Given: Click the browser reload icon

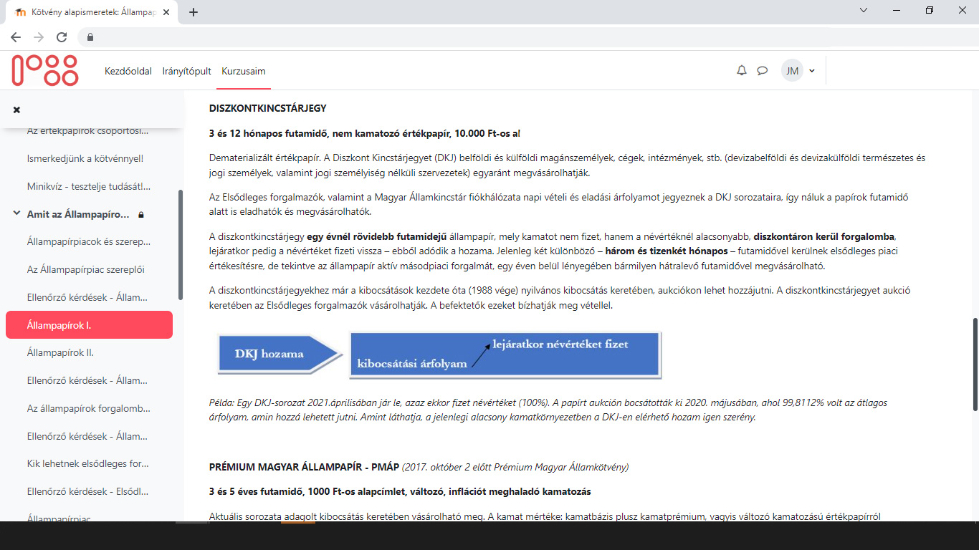Looking at the screenshot, I should pyautogui.click(x=62, y=37).
